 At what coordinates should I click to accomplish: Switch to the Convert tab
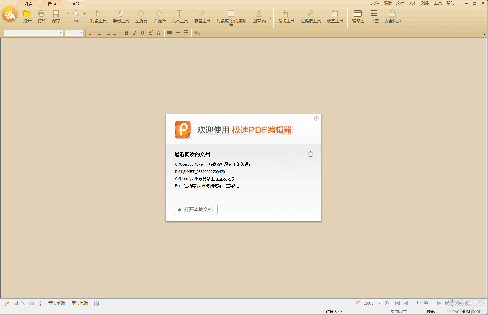52,4
